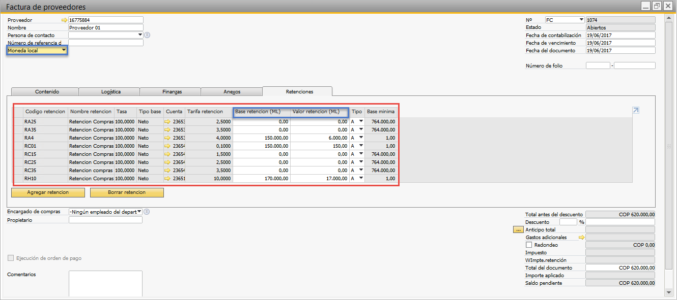Click the info icon beside Persona de contacto

147,35
